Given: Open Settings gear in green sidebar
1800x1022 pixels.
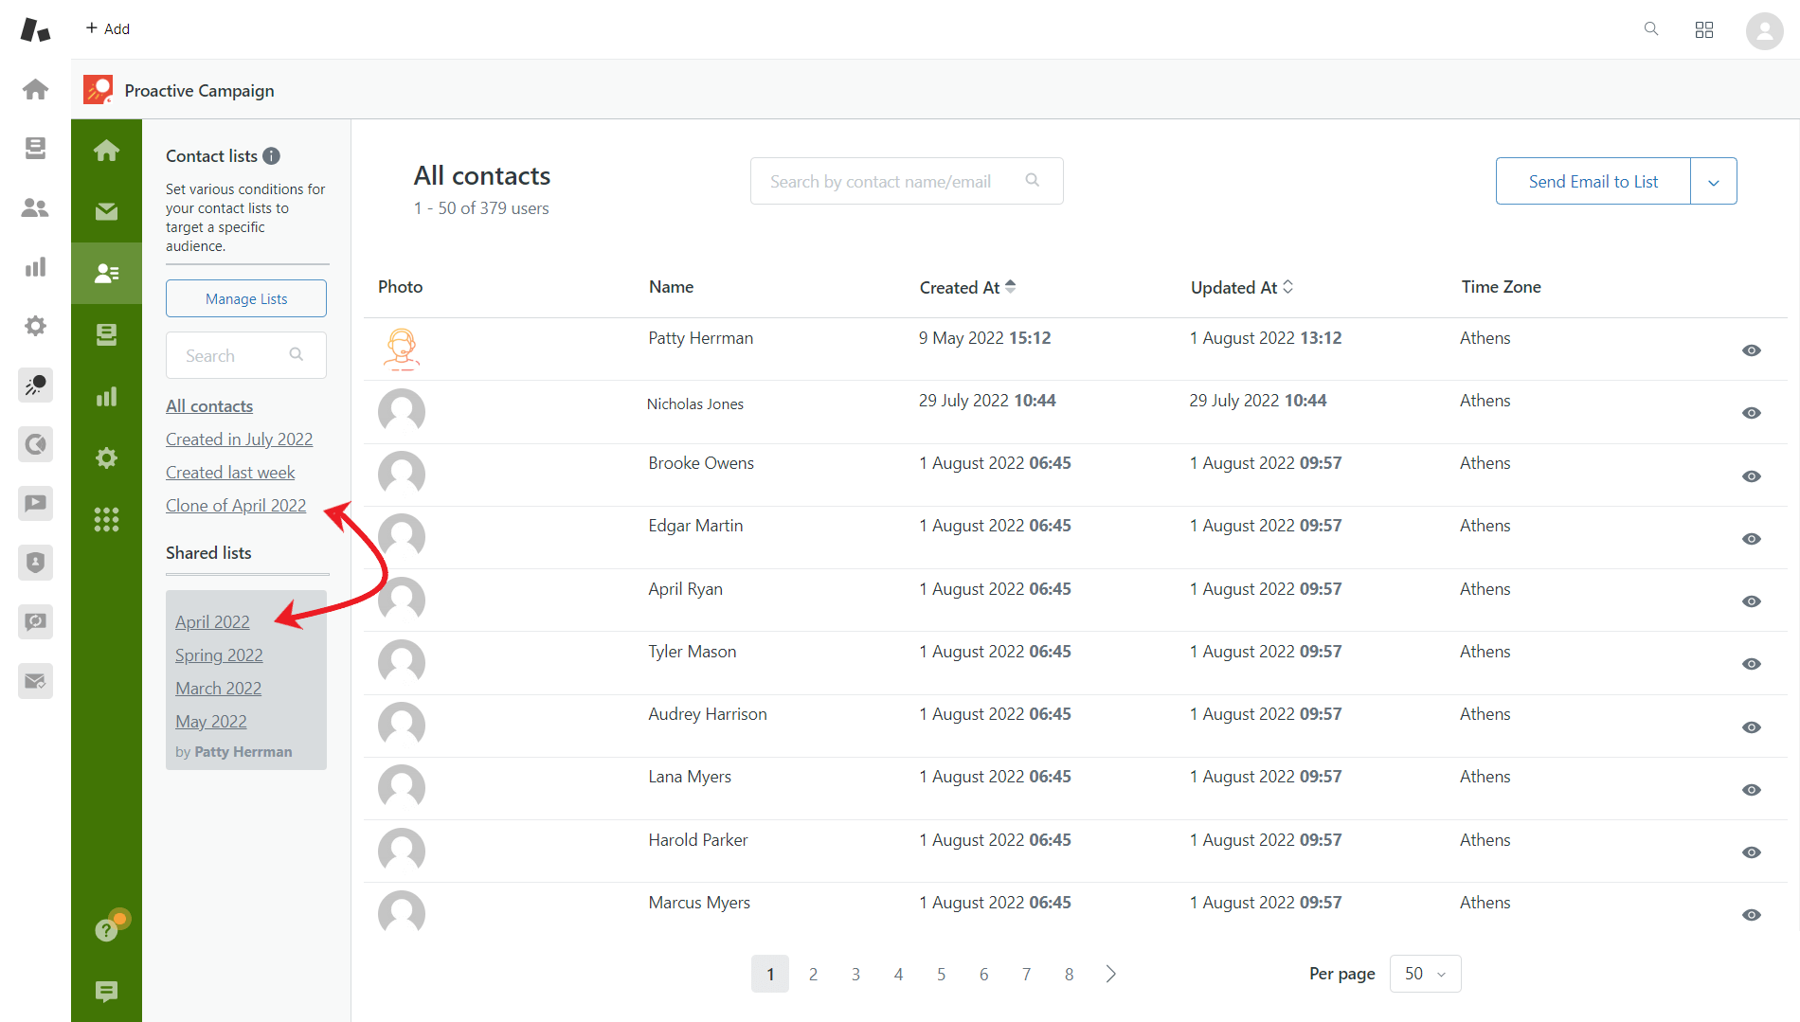Looking at the screenshot, I should pyautogui.click(x=106, y=457).
